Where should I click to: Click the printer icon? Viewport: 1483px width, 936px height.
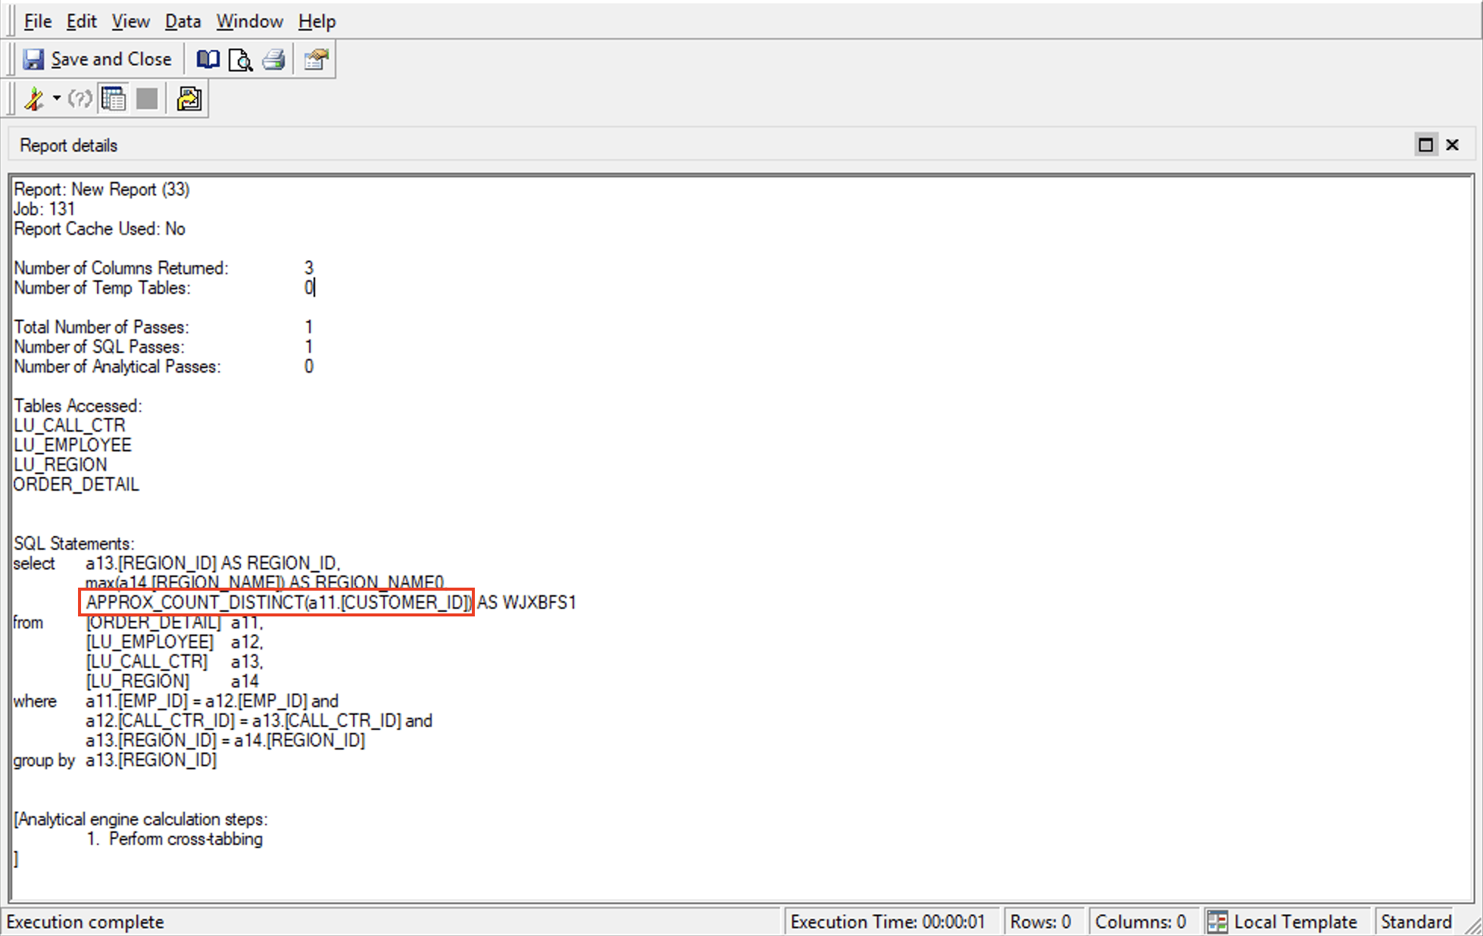coord(274,59)
